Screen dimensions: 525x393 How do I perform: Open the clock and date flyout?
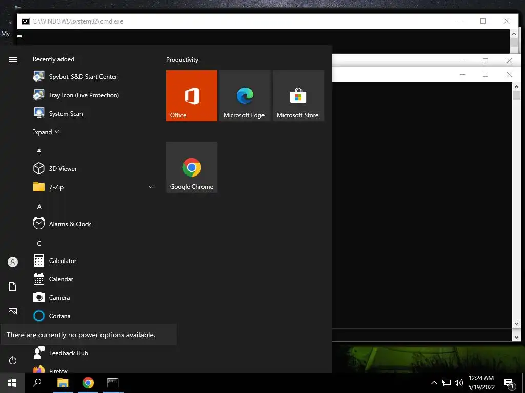click(481, 383)
